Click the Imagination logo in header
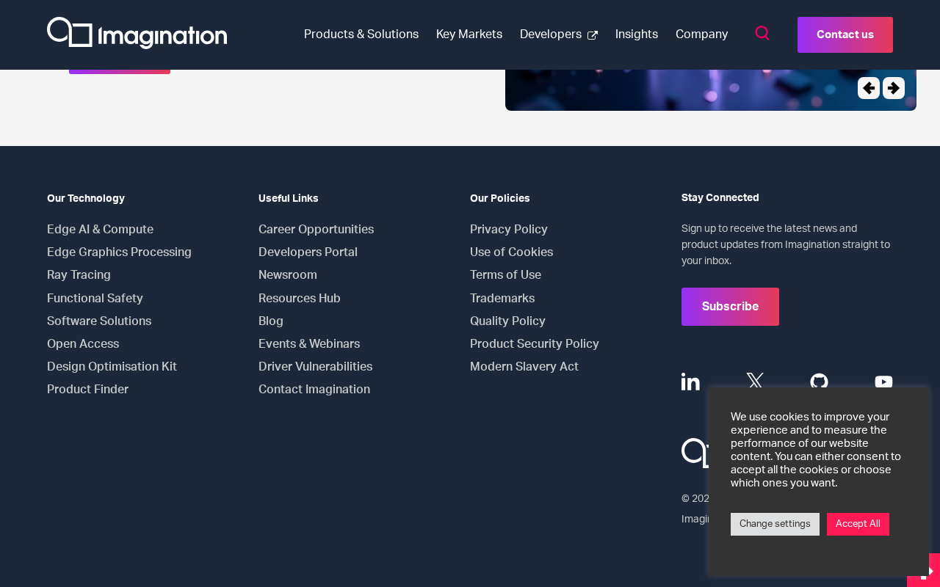Viewport: 940px width, 587px height. pyautogui.click(x=137, y=33)
